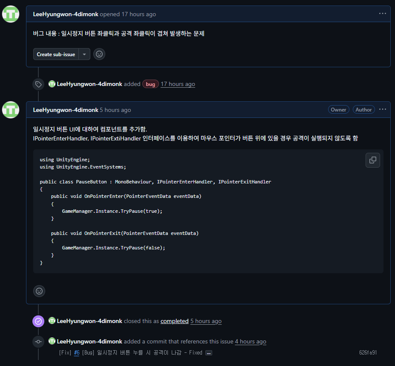The height and width of the screenshot is (366, 395).
Task: Open commit hash 626fa91
Action: pos(368,353)
